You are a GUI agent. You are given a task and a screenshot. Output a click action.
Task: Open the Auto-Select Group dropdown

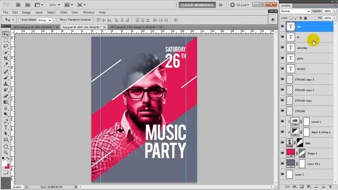[x=44, y=20]
